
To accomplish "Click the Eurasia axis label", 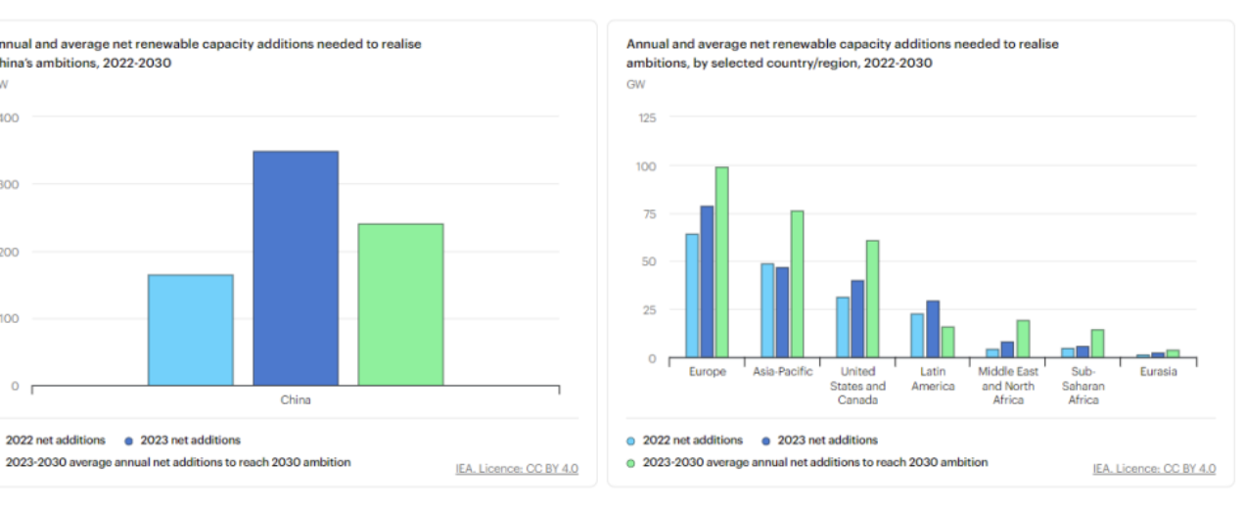I will pyautogui.click(x=1158, y=372).
